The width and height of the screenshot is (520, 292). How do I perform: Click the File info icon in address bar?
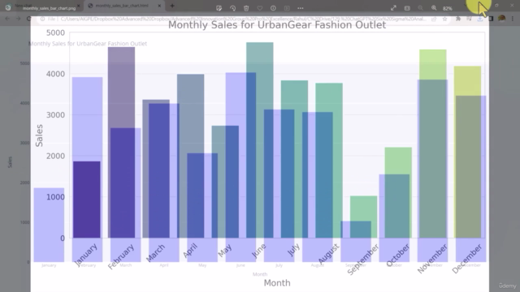[43, 19]
